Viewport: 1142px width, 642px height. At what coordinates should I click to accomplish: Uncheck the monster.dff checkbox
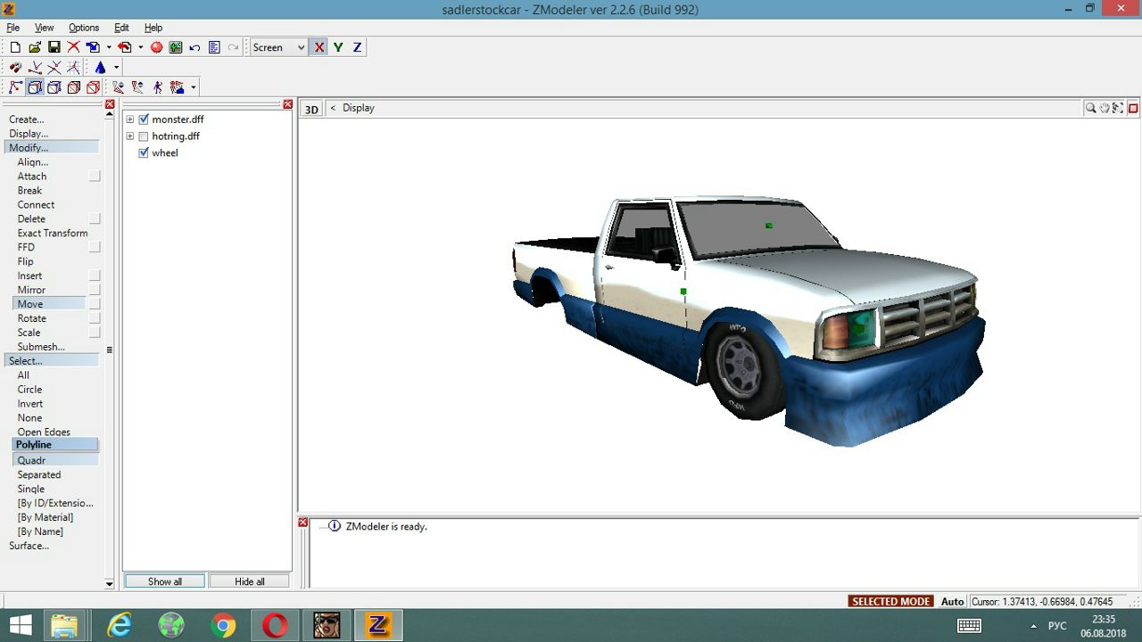click(144, 119)
